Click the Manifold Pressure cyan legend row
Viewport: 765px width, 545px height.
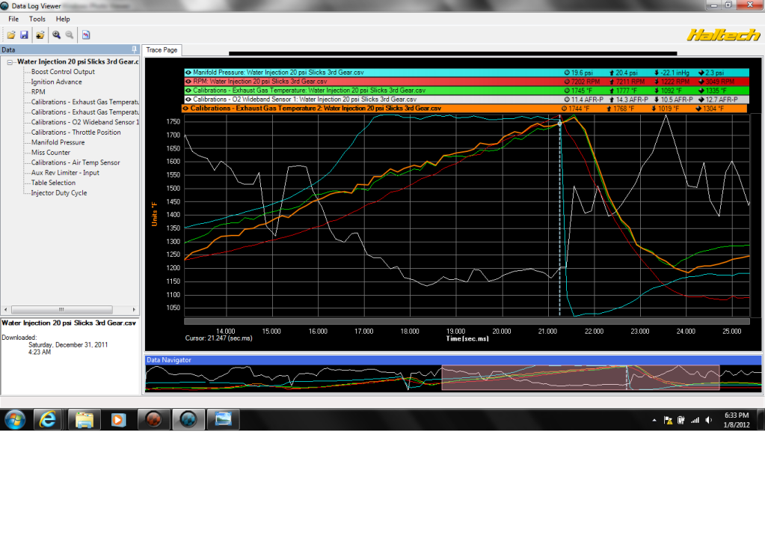pyautogui.click(x=466, y=73)
